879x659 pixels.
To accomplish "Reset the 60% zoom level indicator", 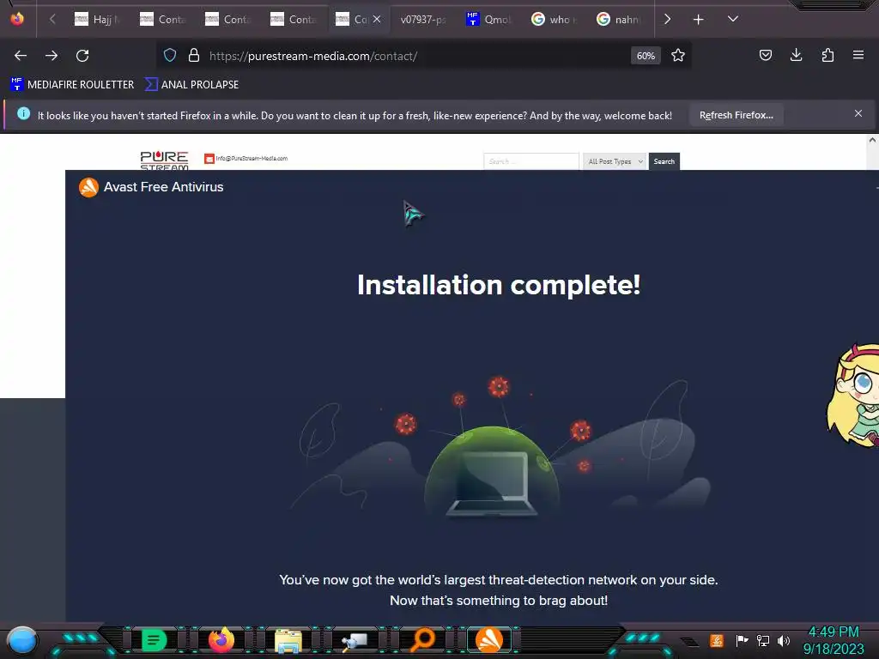I will point(646,56).
